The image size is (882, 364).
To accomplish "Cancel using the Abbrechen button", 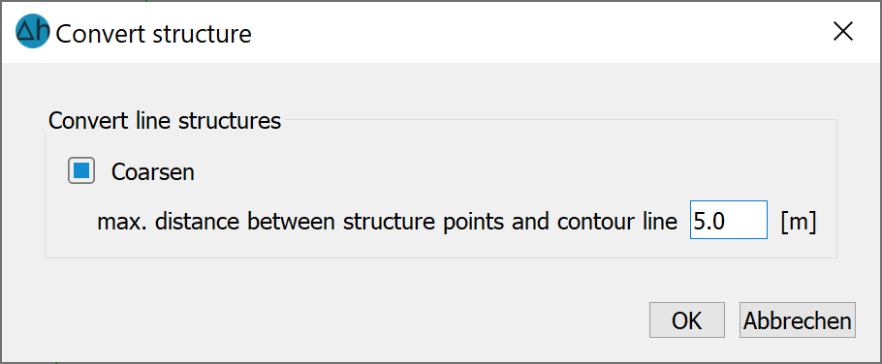I will pyautogui.click(x=797, y=320).
